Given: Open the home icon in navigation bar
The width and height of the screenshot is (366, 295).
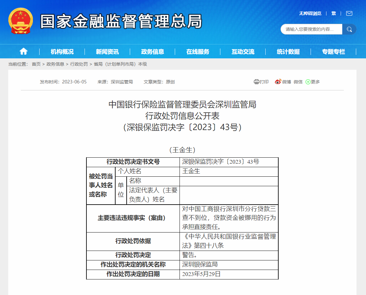Looking at the screenshot, I should point(23,51).
